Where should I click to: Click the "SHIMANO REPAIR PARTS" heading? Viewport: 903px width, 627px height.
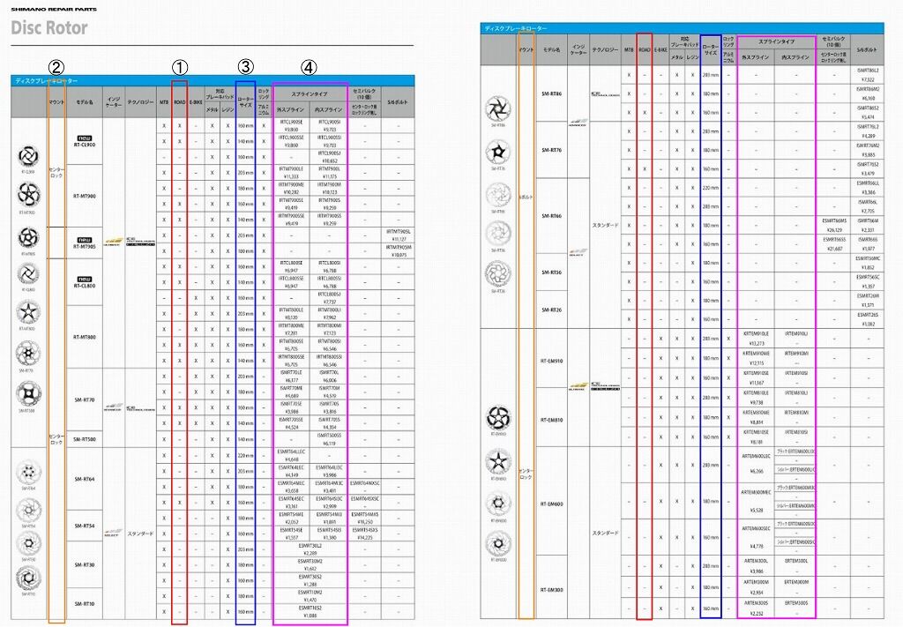click(54, 9)
